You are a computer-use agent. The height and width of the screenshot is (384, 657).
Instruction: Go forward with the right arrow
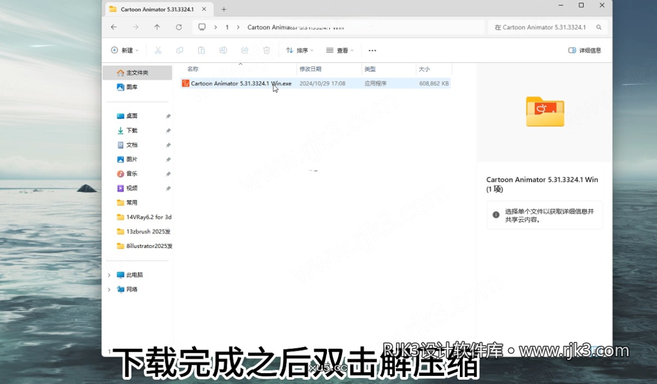[135, 27]
